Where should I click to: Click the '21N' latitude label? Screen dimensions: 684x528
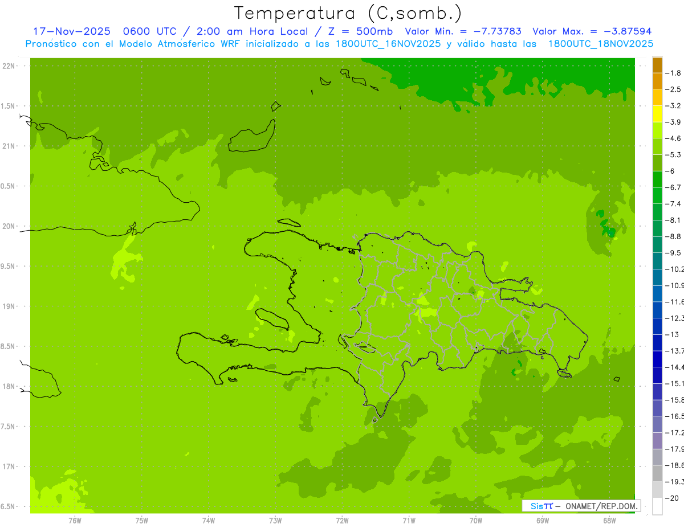point(8,146)
